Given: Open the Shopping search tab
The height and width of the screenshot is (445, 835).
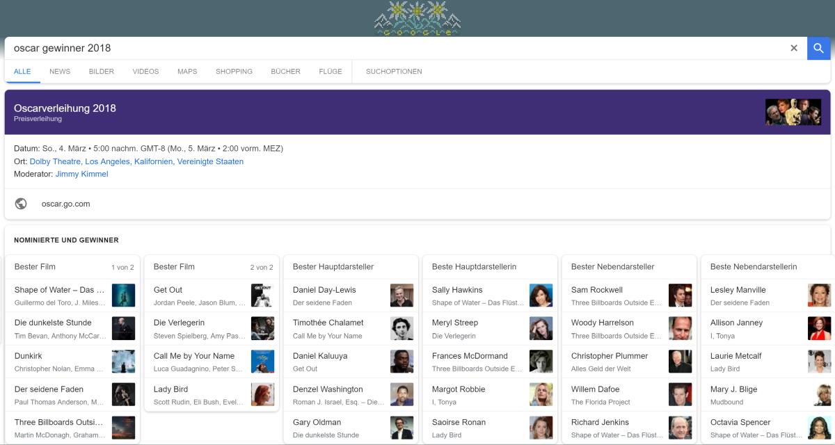Looking at the screenshot, I should pyautogui.click(x=234, y=72).
